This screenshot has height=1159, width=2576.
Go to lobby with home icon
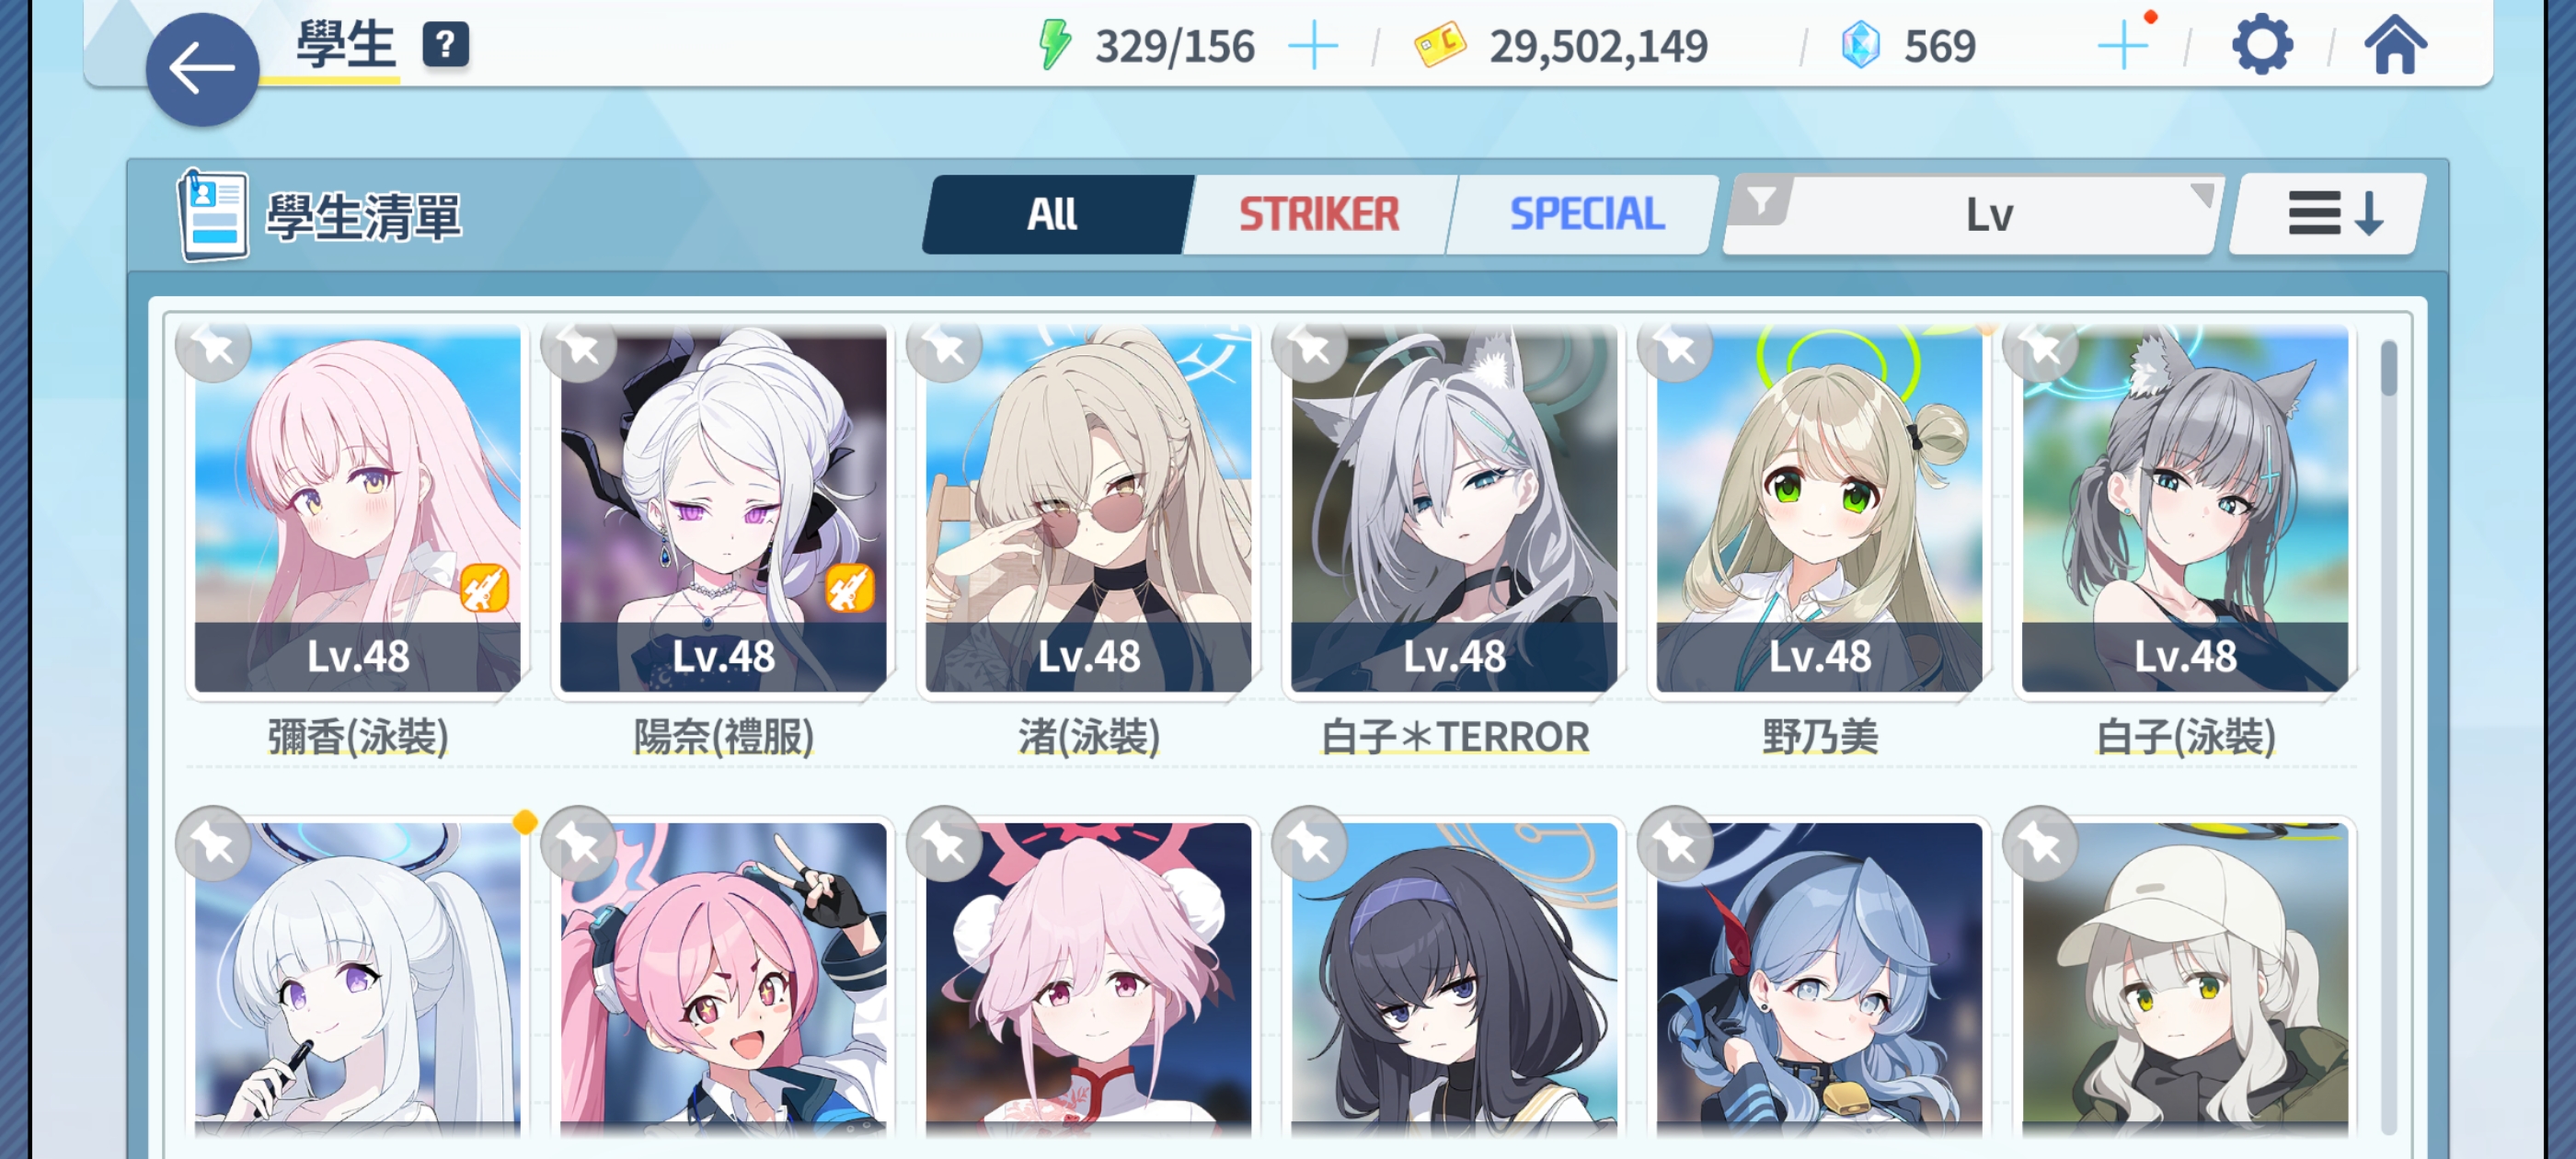tap(2394, 45)
